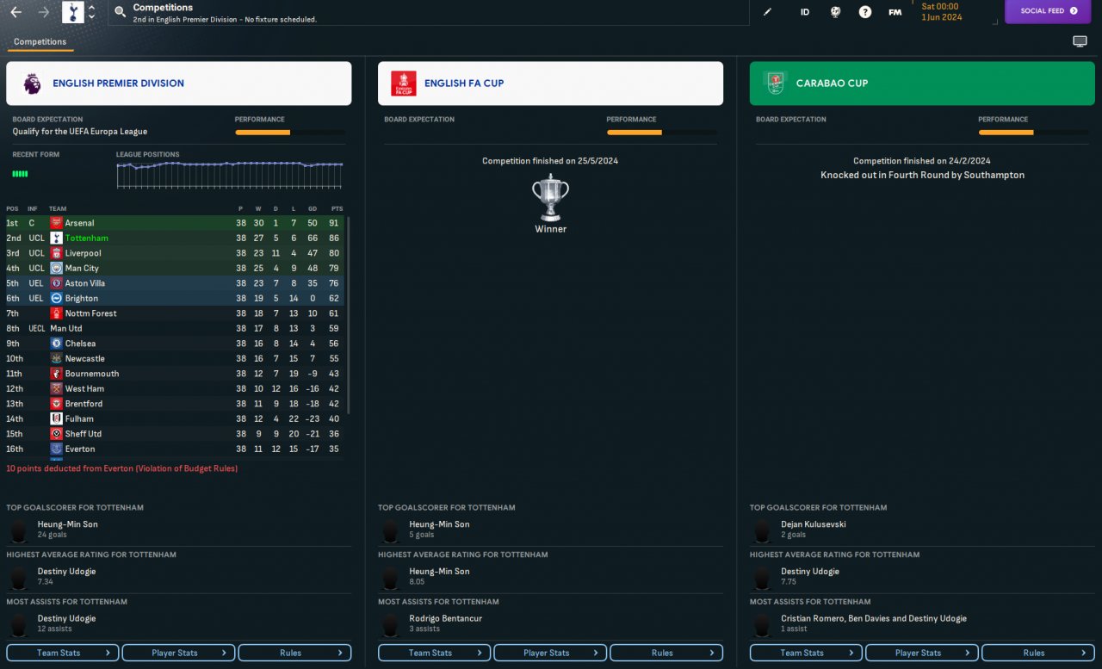The width and height of the screenshot is (1102, 669).
Task: Open Premier Division Rules button
Action: pos(294,653)
